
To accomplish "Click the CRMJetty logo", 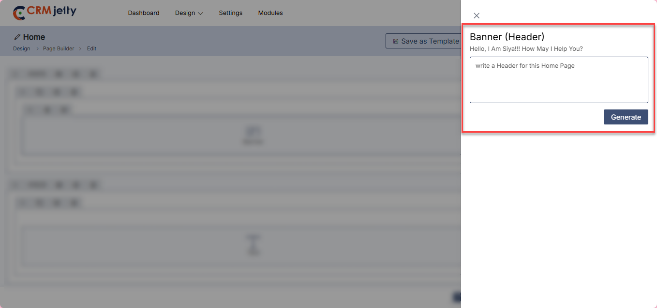I will [x=45, y=13].
